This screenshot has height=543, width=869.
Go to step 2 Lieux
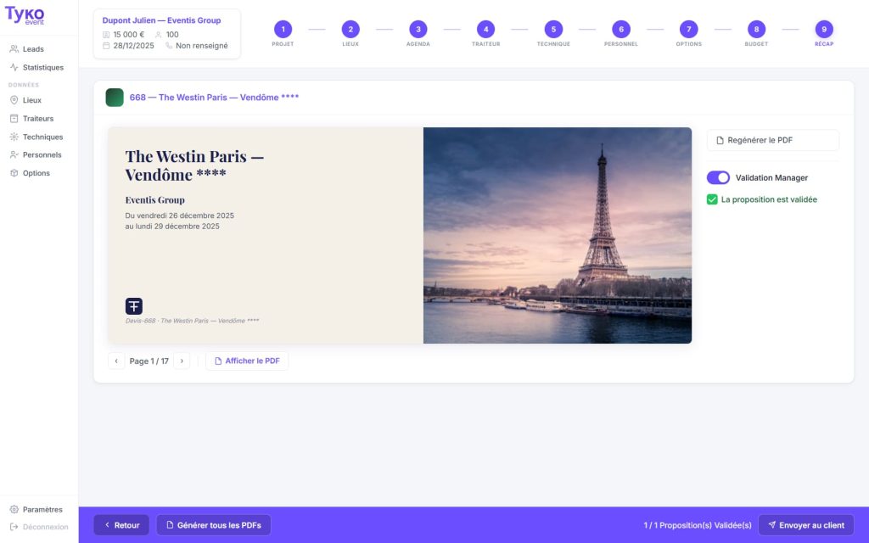(350, 30)
